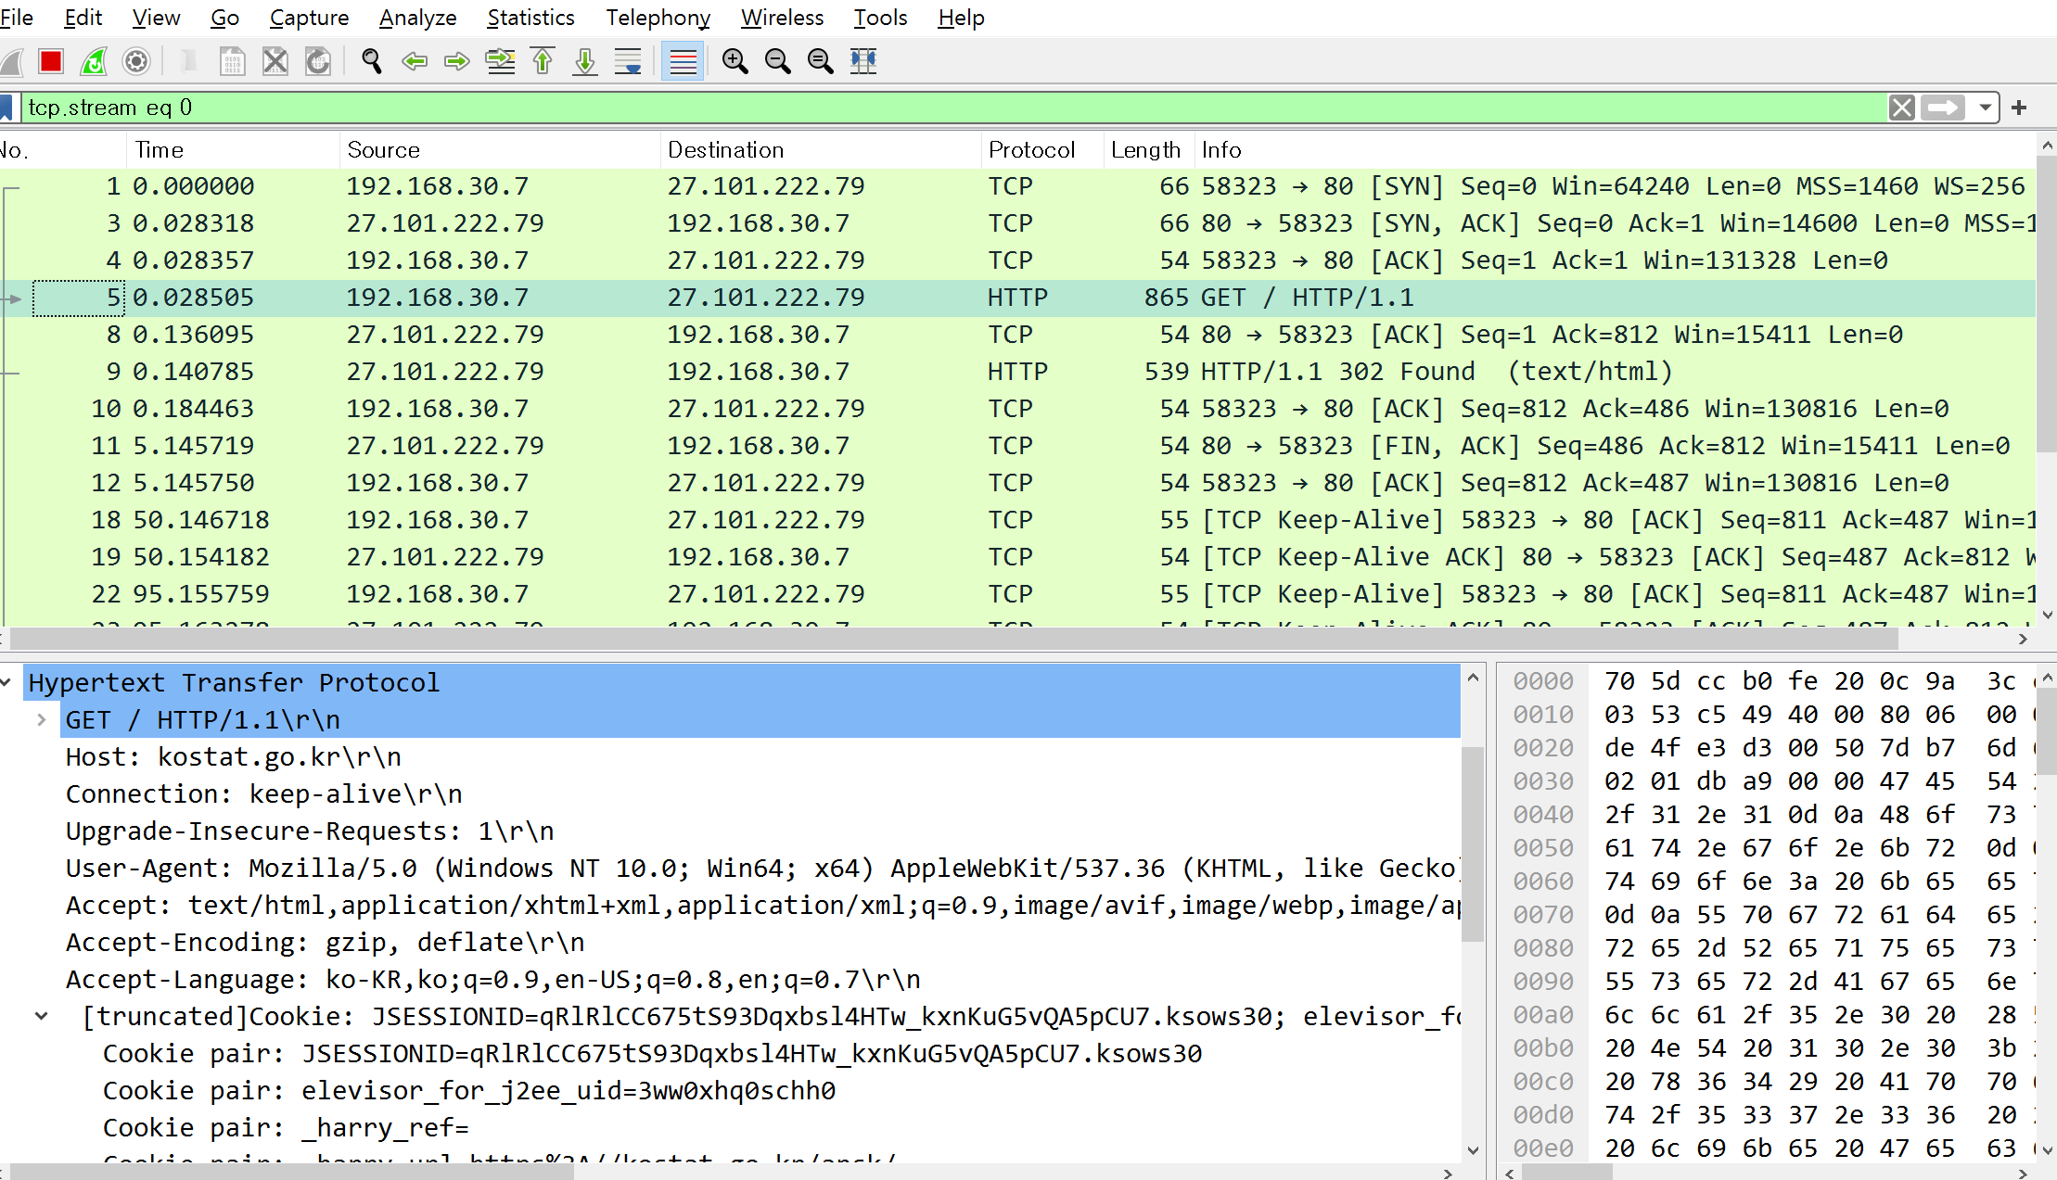This screenshot has height=1180, width=2057.
Task: Open the display filter history dropdown
Action: (x=1985, y=108)
